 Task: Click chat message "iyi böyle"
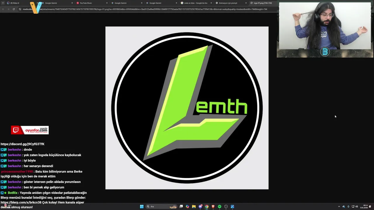tap(30, 161)
